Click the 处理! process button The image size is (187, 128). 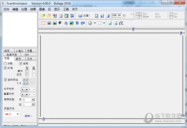pos(84,16)
